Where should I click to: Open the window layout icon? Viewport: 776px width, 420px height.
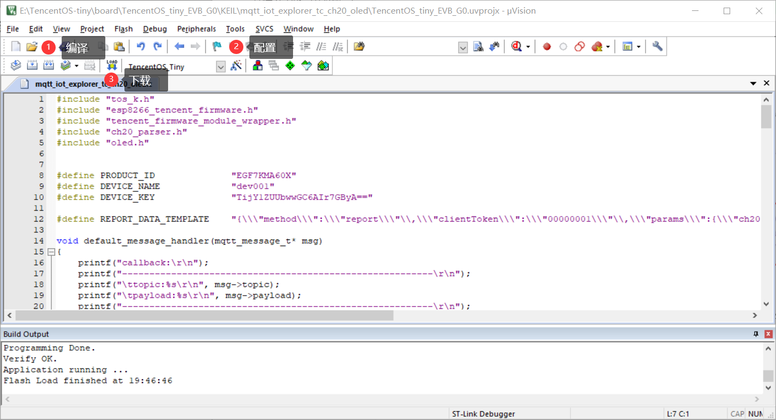[627, 47]
